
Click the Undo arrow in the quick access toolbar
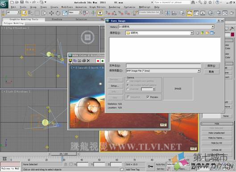(x=27, y=2)
